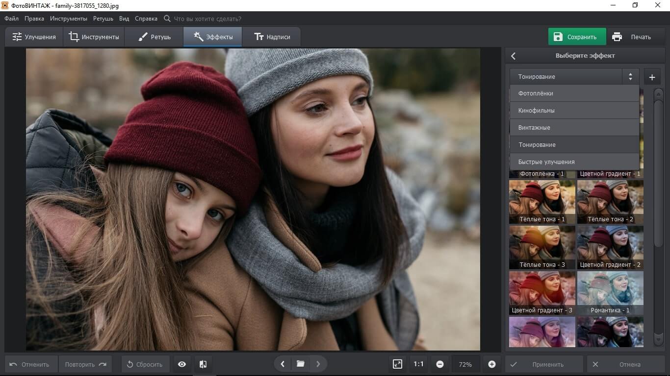This screenshot has width=670, height=376.
Task: Click the plus button next to the category dropdown
Action: click(652, 77)
